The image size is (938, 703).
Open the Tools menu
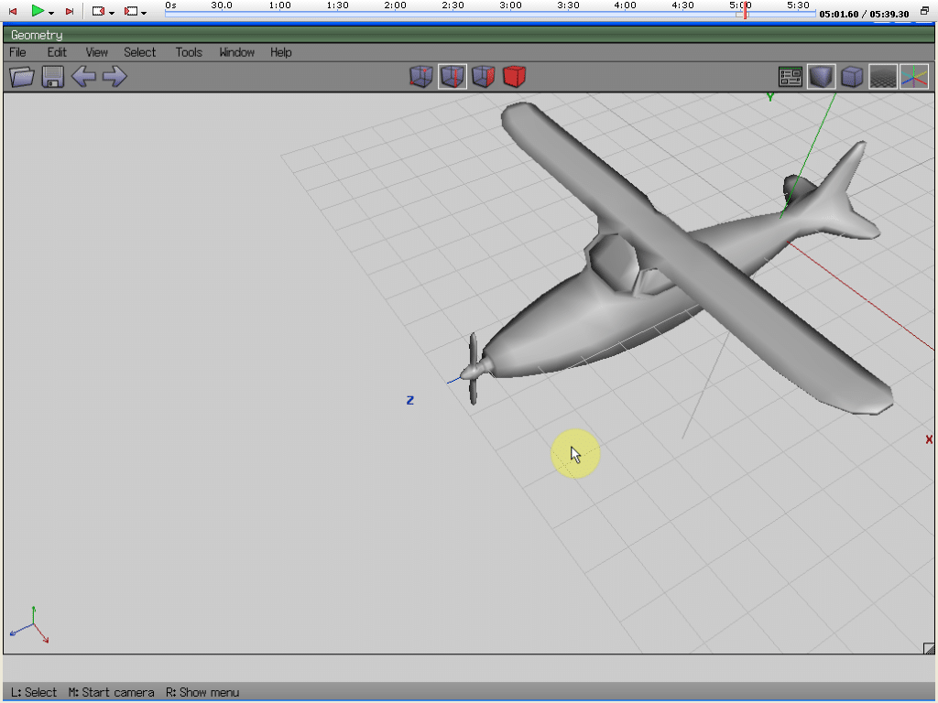pos(189,52)
